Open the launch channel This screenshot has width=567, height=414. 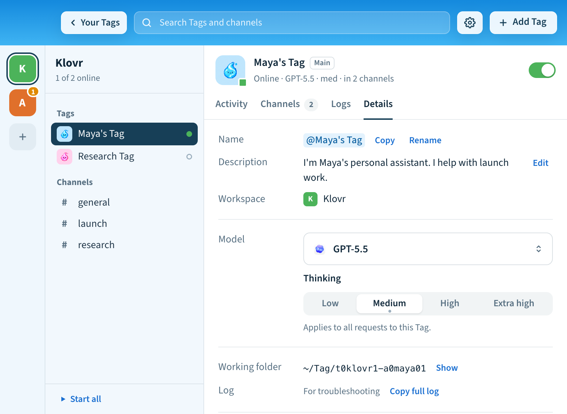124,224
